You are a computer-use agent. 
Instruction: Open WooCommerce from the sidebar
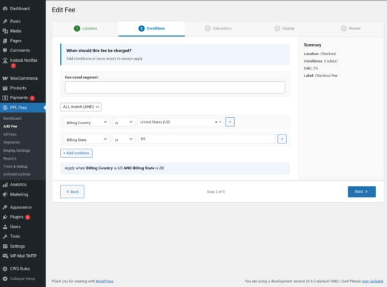pyautogui.click(x=5, y=78)
